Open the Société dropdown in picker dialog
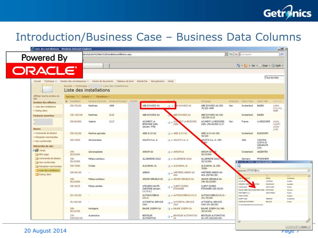This screenshot has width=318, height=238. [x=252, y=171]
